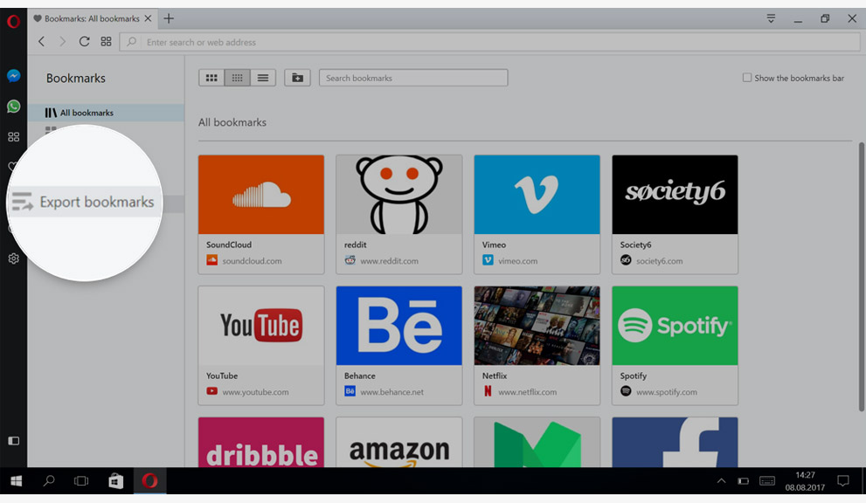Open the tab menu chevron at top right

[770, 18]
